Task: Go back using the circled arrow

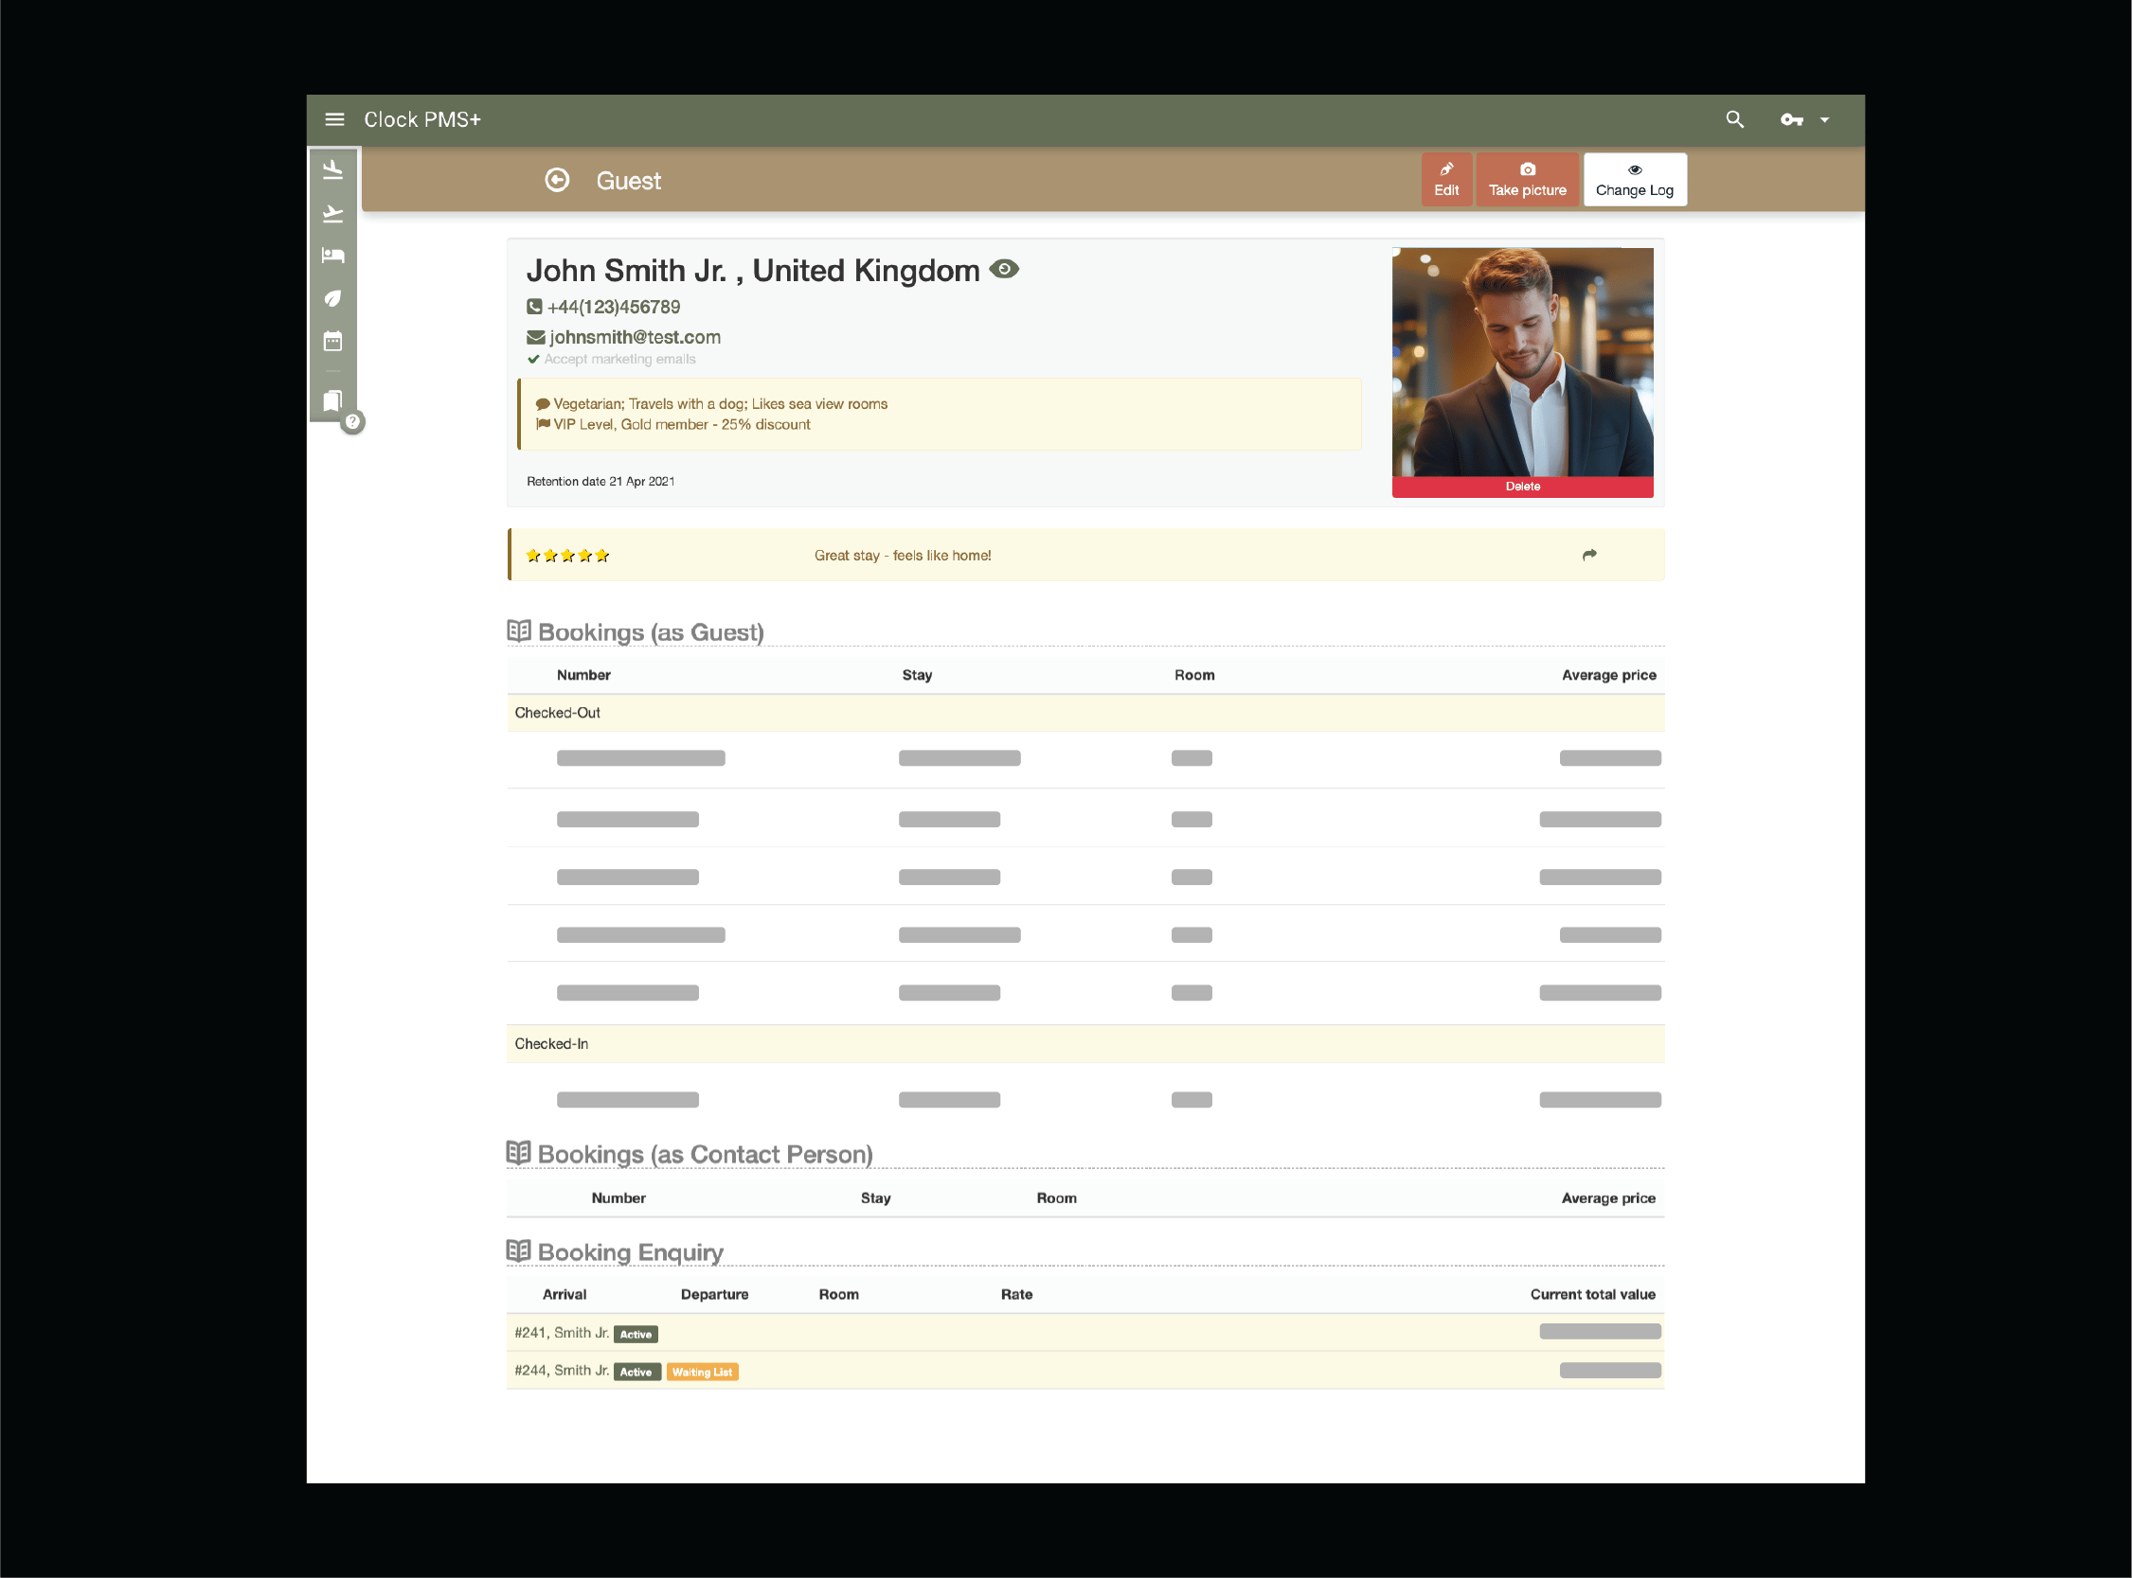Action: [x=557, y=180]
